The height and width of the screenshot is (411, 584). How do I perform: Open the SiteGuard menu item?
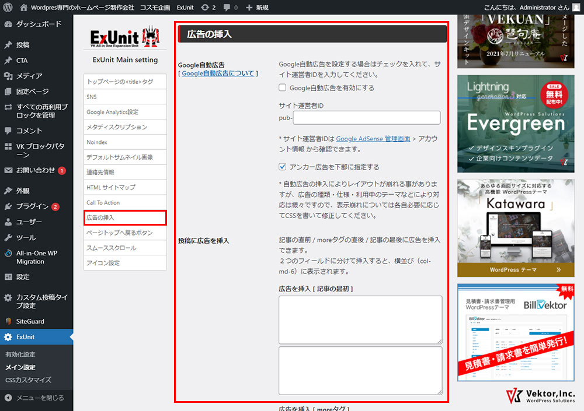tap(30, 321)
